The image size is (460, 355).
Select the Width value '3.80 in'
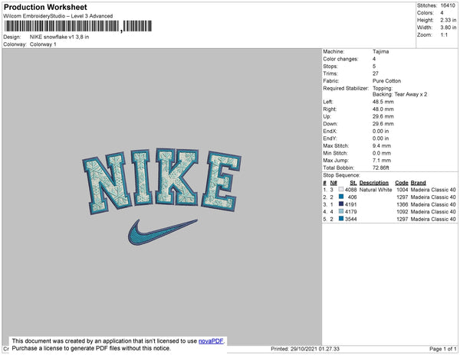pyautogui.click(x=448, y=28)
